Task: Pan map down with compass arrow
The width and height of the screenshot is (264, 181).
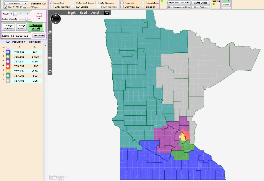Action: [x=56, y=22]
